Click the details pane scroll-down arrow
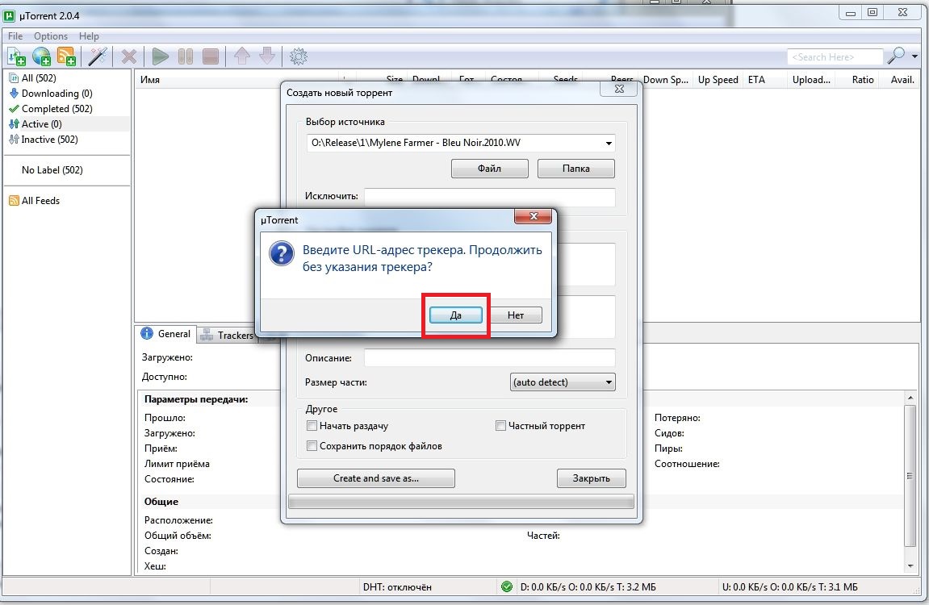This screenshot has height=605, width=929. 910,566
